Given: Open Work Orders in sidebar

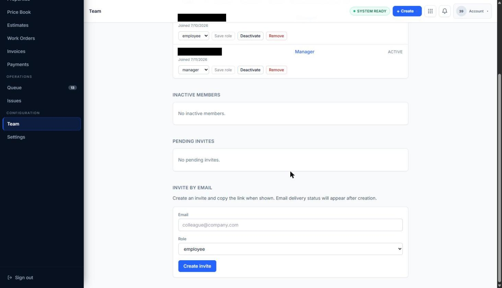Looking at the screenshot, I should [21, 38].
